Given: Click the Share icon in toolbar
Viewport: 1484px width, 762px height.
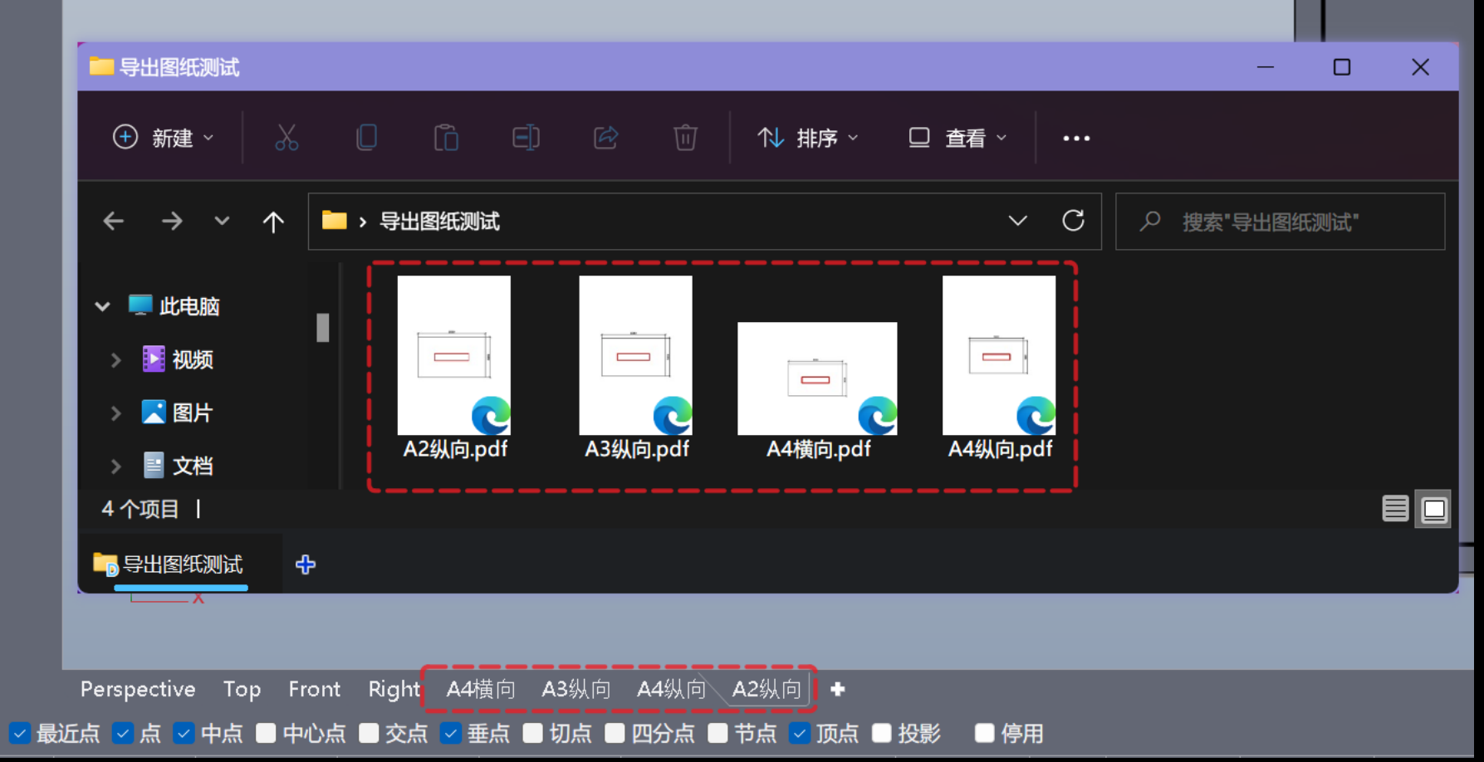Looking at the screenshot, I should pyautogui.click(x=605, y=138).
